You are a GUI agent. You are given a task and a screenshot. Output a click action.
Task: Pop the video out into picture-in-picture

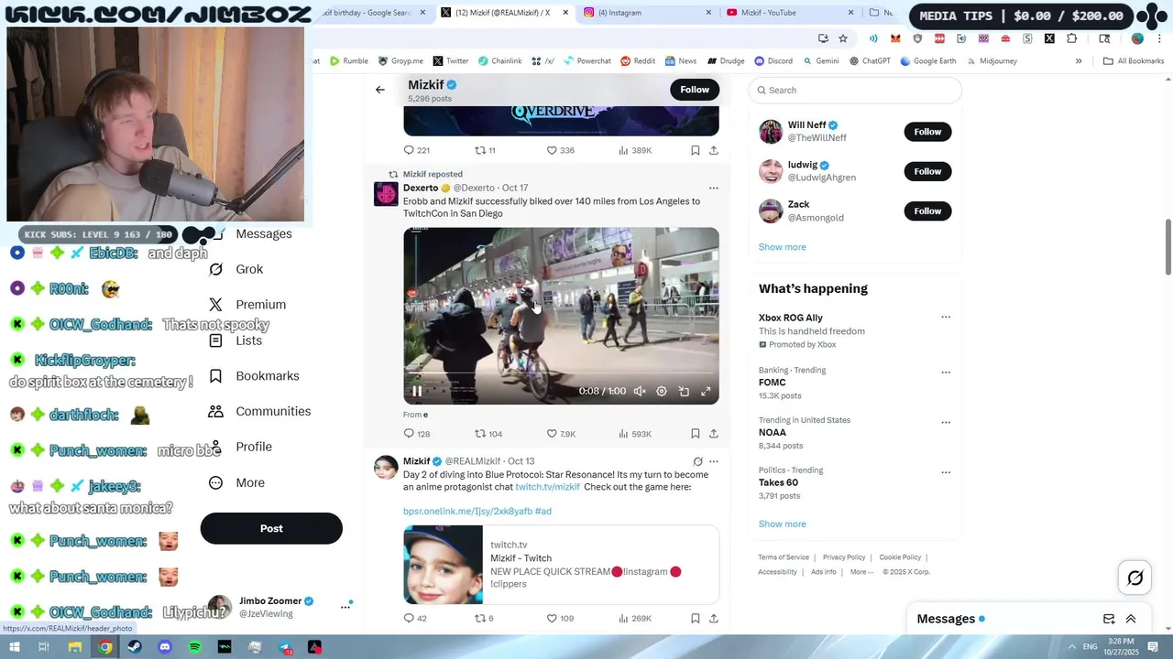[684, 391]
